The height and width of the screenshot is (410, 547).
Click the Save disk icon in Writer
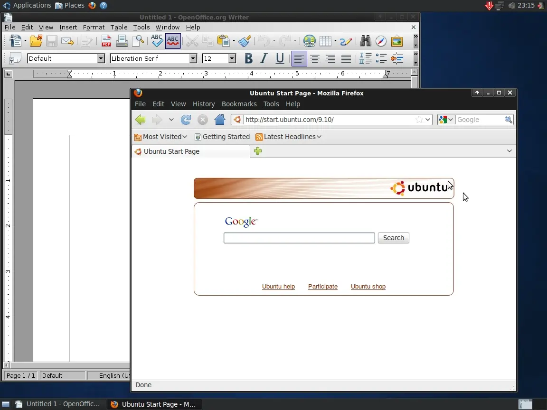52,41
